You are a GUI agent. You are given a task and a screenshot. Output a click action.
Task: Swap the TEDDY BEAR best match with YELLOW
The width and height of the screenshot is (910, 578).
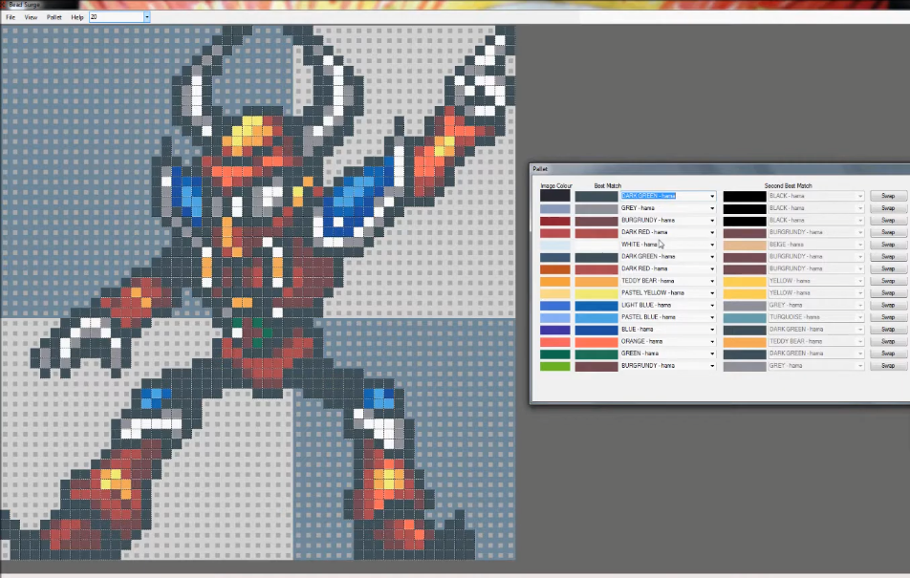click(x=888, y=281)
